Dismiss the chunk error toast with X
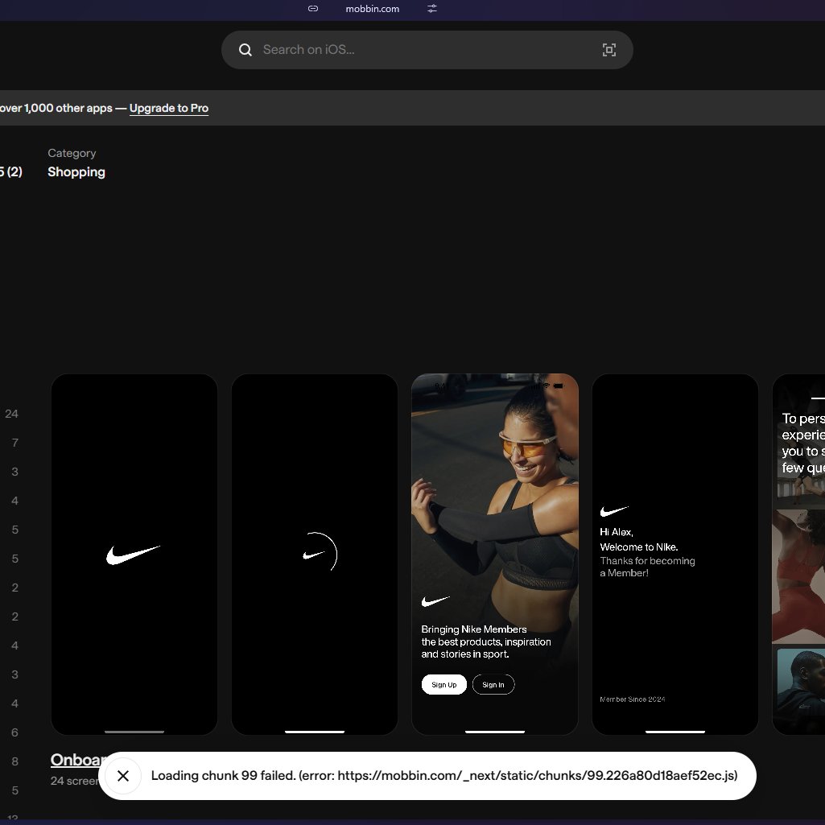Viewport: 825px width, 825px height. pyautogui.click(x=123, y=776)
